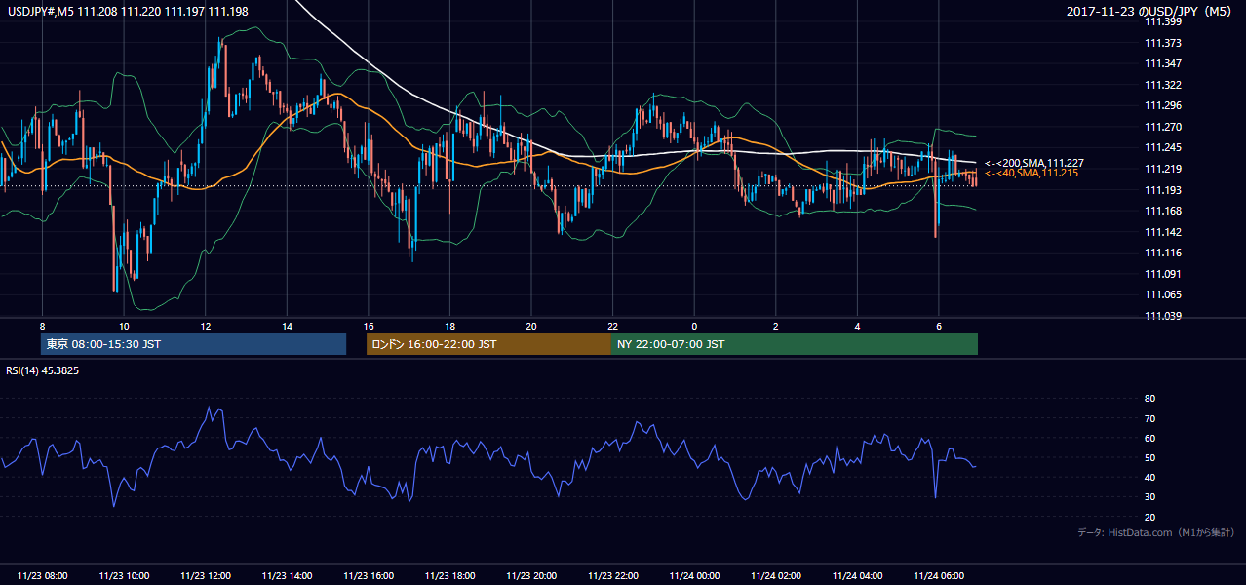Click hour tick 0 under the price chart
Image resolution: width=1246 pixels, height=585 pixels.
pyautogui.click(x=694, y=326)
